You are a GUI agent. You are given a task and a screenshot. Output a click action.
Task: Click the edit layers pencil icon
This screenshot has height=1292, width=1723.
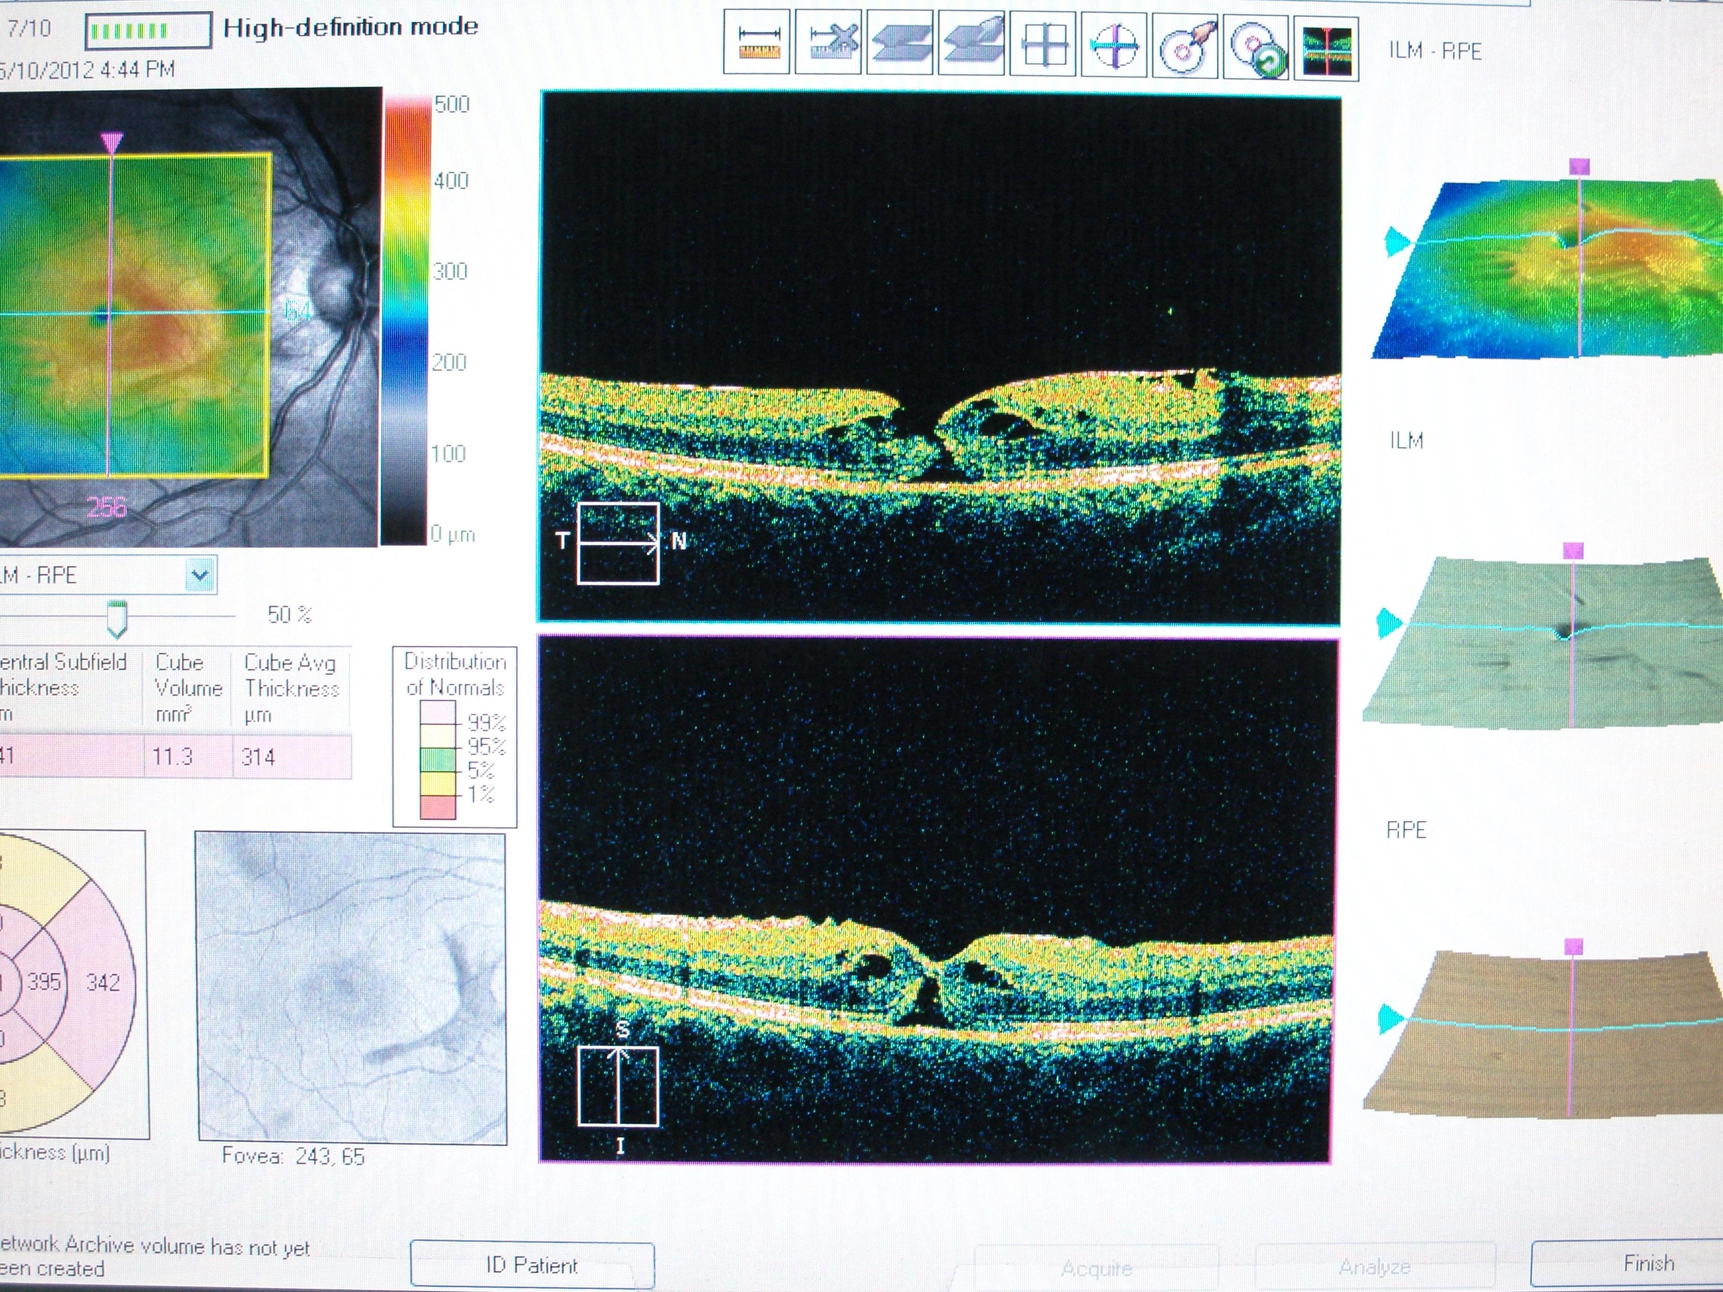click(x=972, y=43)
